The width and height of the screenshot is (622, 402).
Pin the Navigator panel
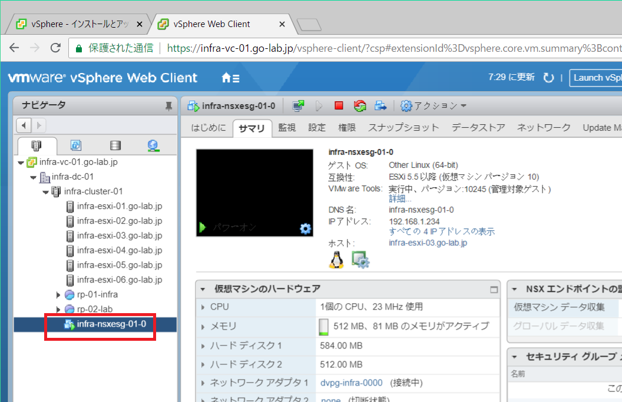click(x=168, y=106)
